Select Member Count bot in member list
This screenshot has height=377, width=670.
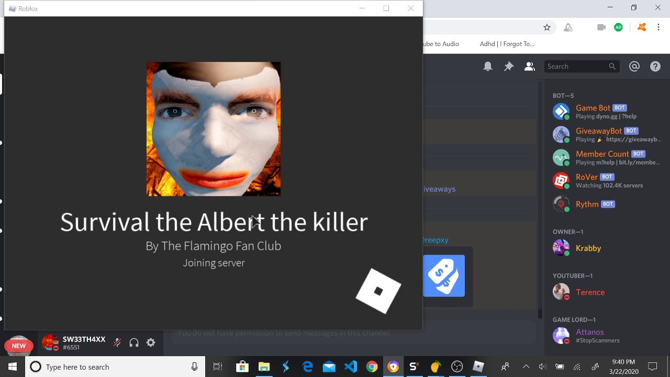pyautogui.click(x=607, y=158)
